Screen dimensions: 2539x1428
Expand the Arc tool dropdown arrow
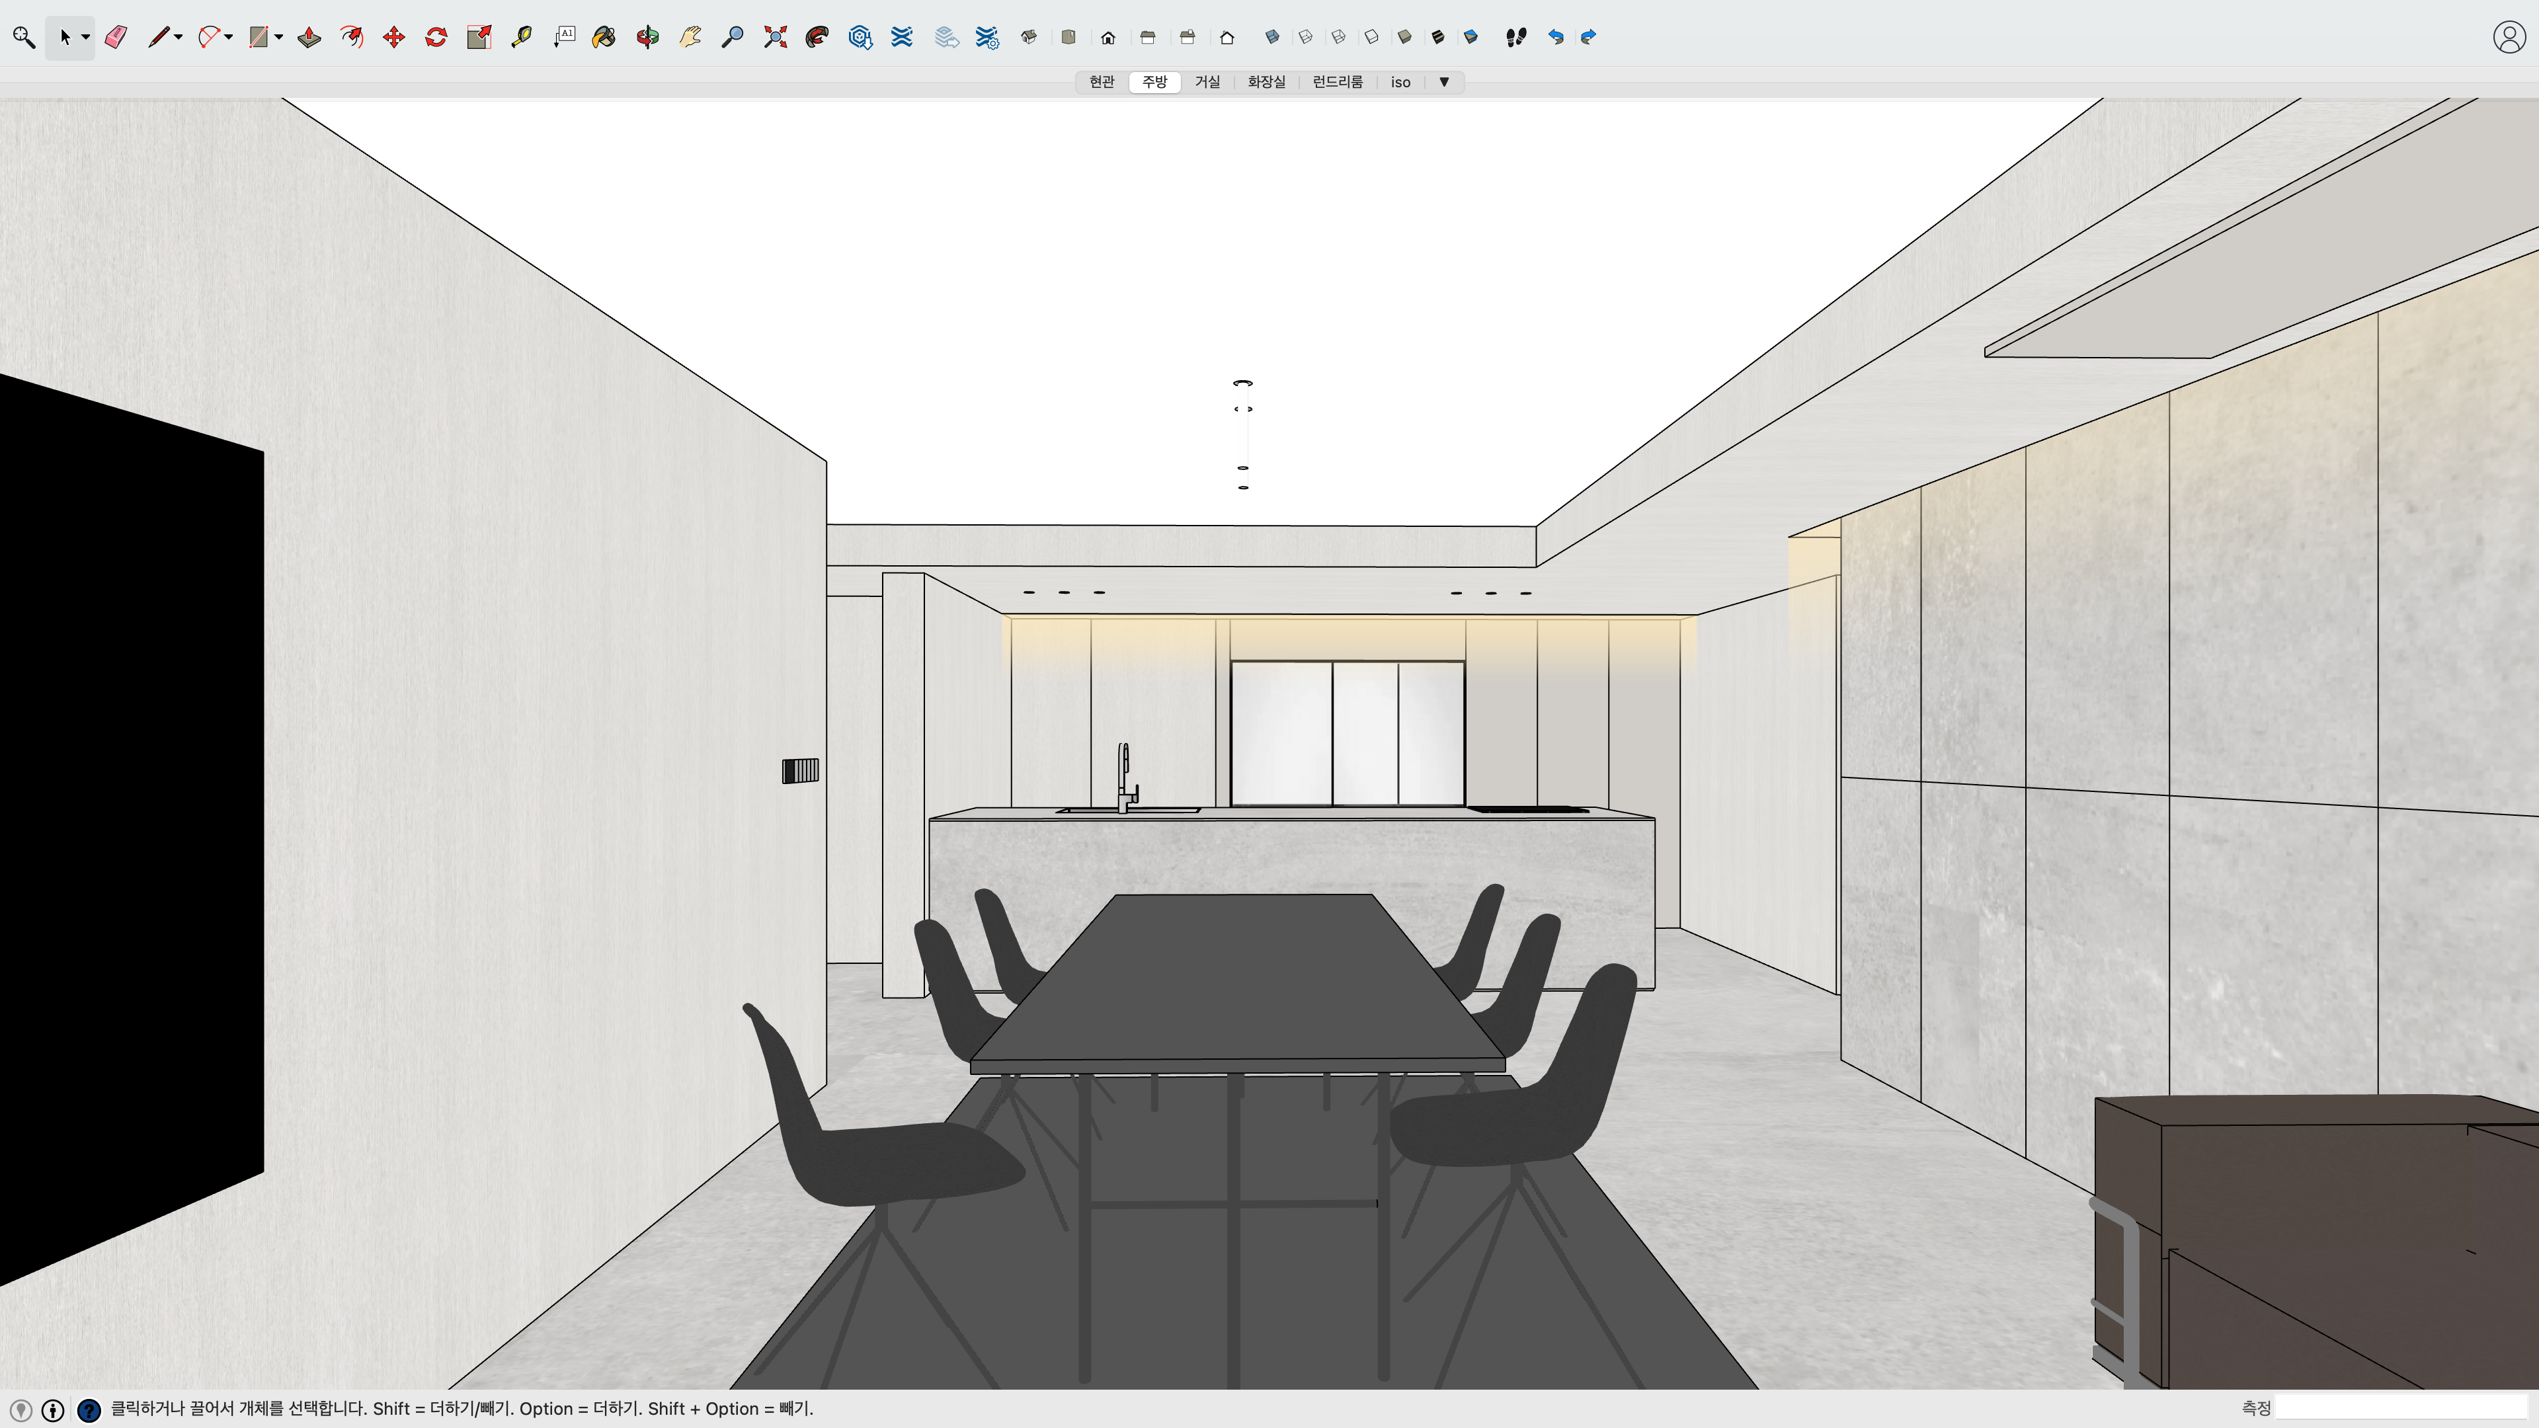pyautogui.click(x=229, y=38)
